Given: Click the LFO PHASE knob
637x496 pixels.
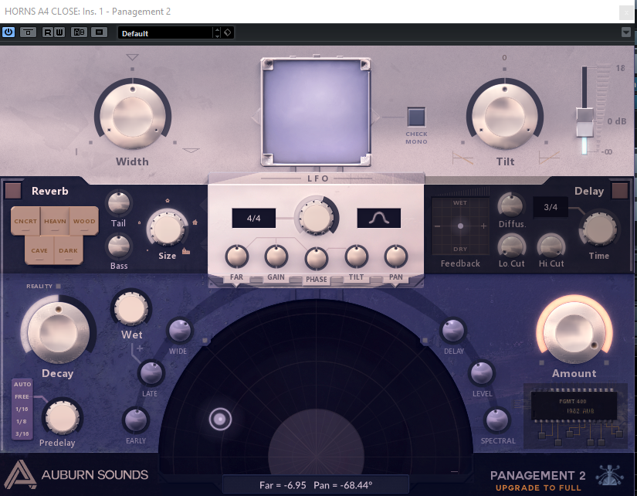Looking at the screenshot, I should tap(316, 259).
